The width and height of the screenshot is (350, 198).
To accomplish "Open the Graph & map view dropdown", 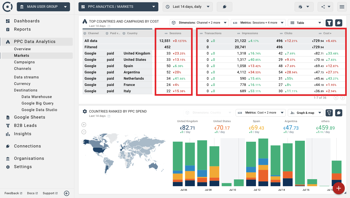I will click(306, 113).
